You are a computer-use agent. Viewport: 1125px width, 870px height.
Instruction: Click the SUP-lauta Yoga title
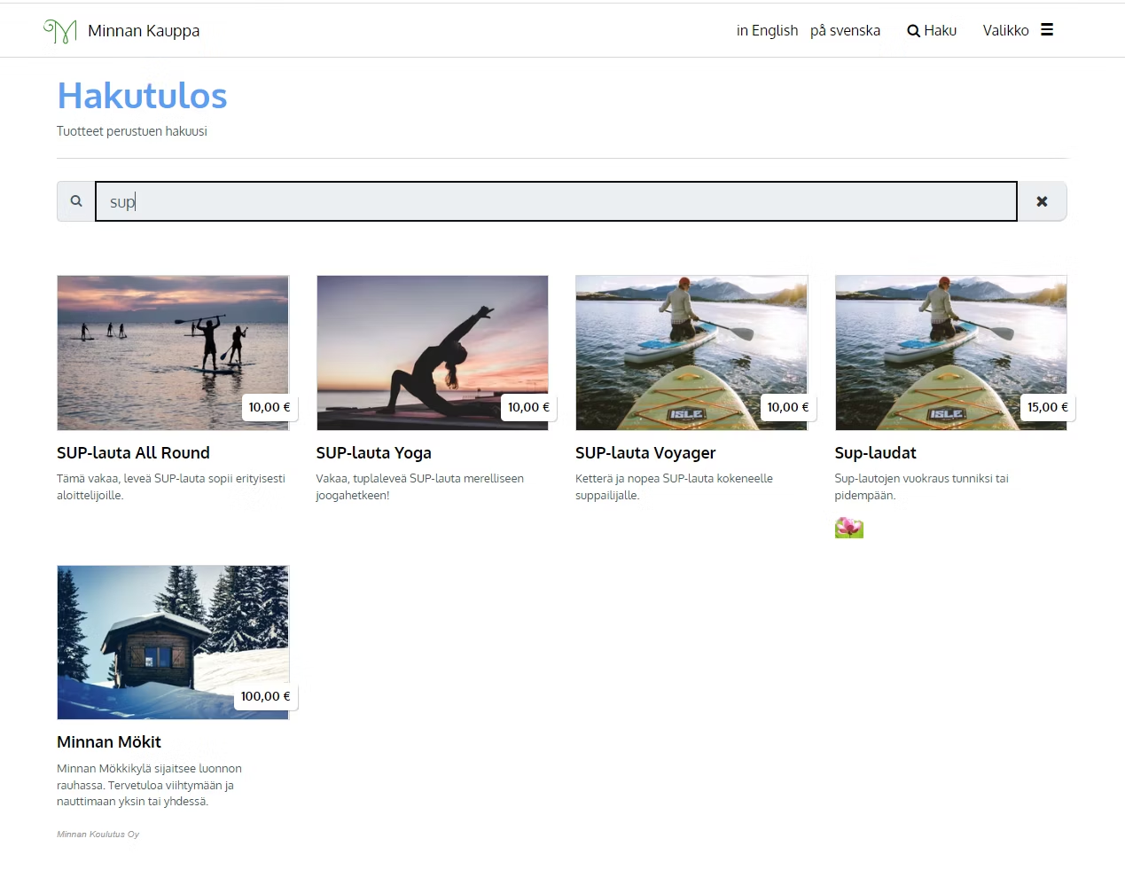point(374,453)
